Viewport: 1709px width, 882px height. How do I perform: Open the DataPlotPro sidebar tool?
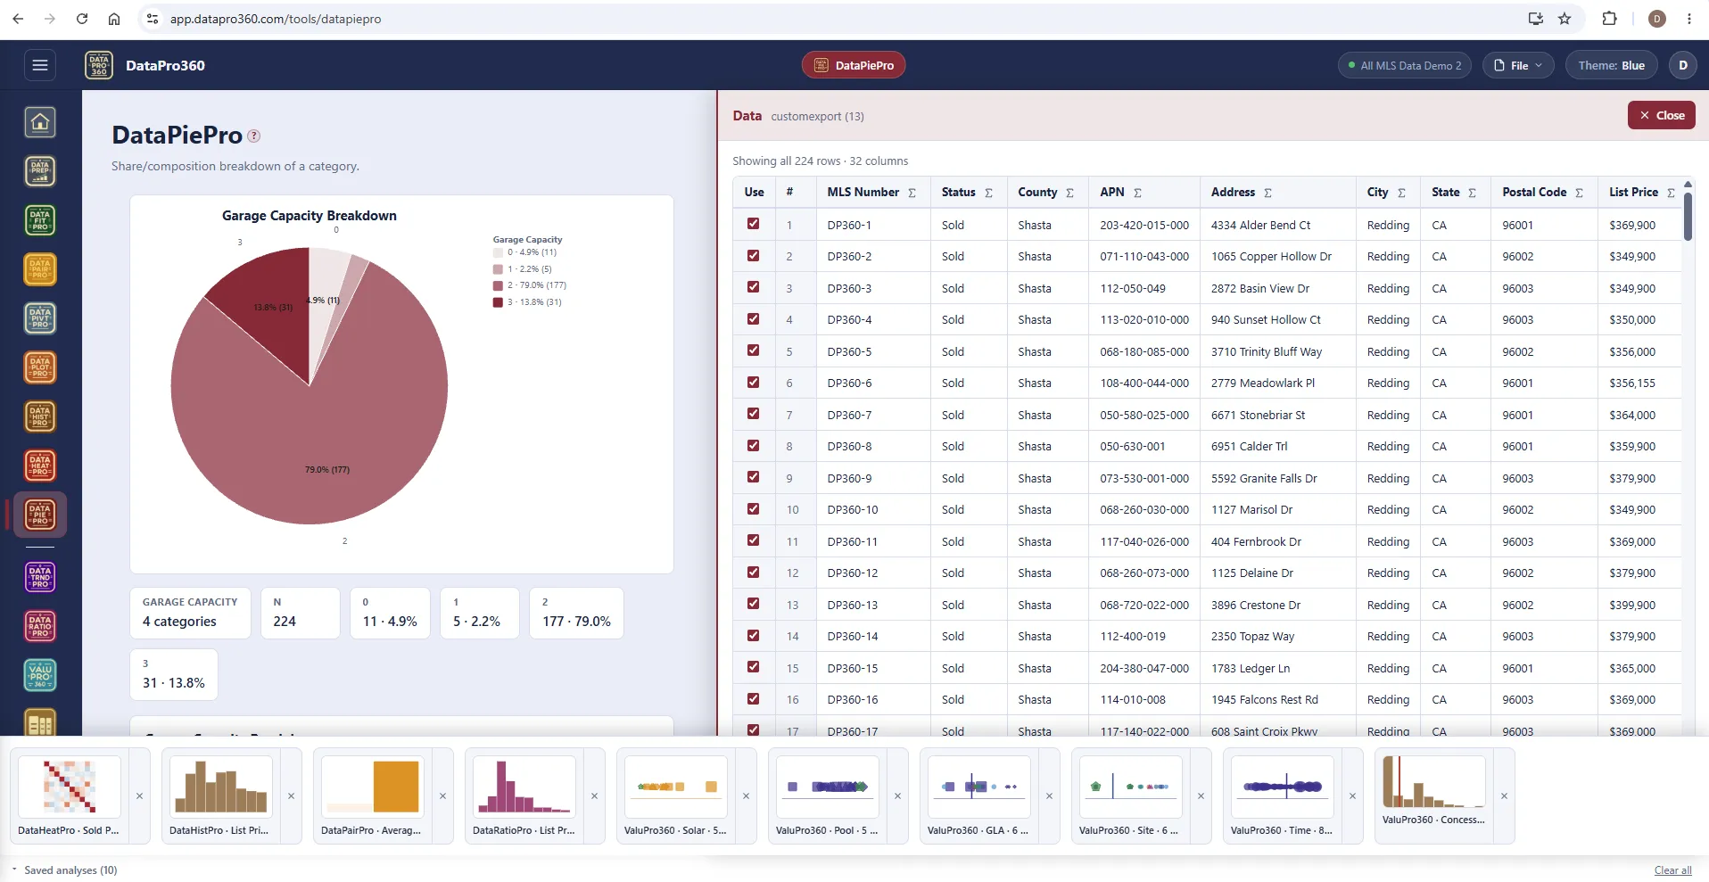coord(40,367)
